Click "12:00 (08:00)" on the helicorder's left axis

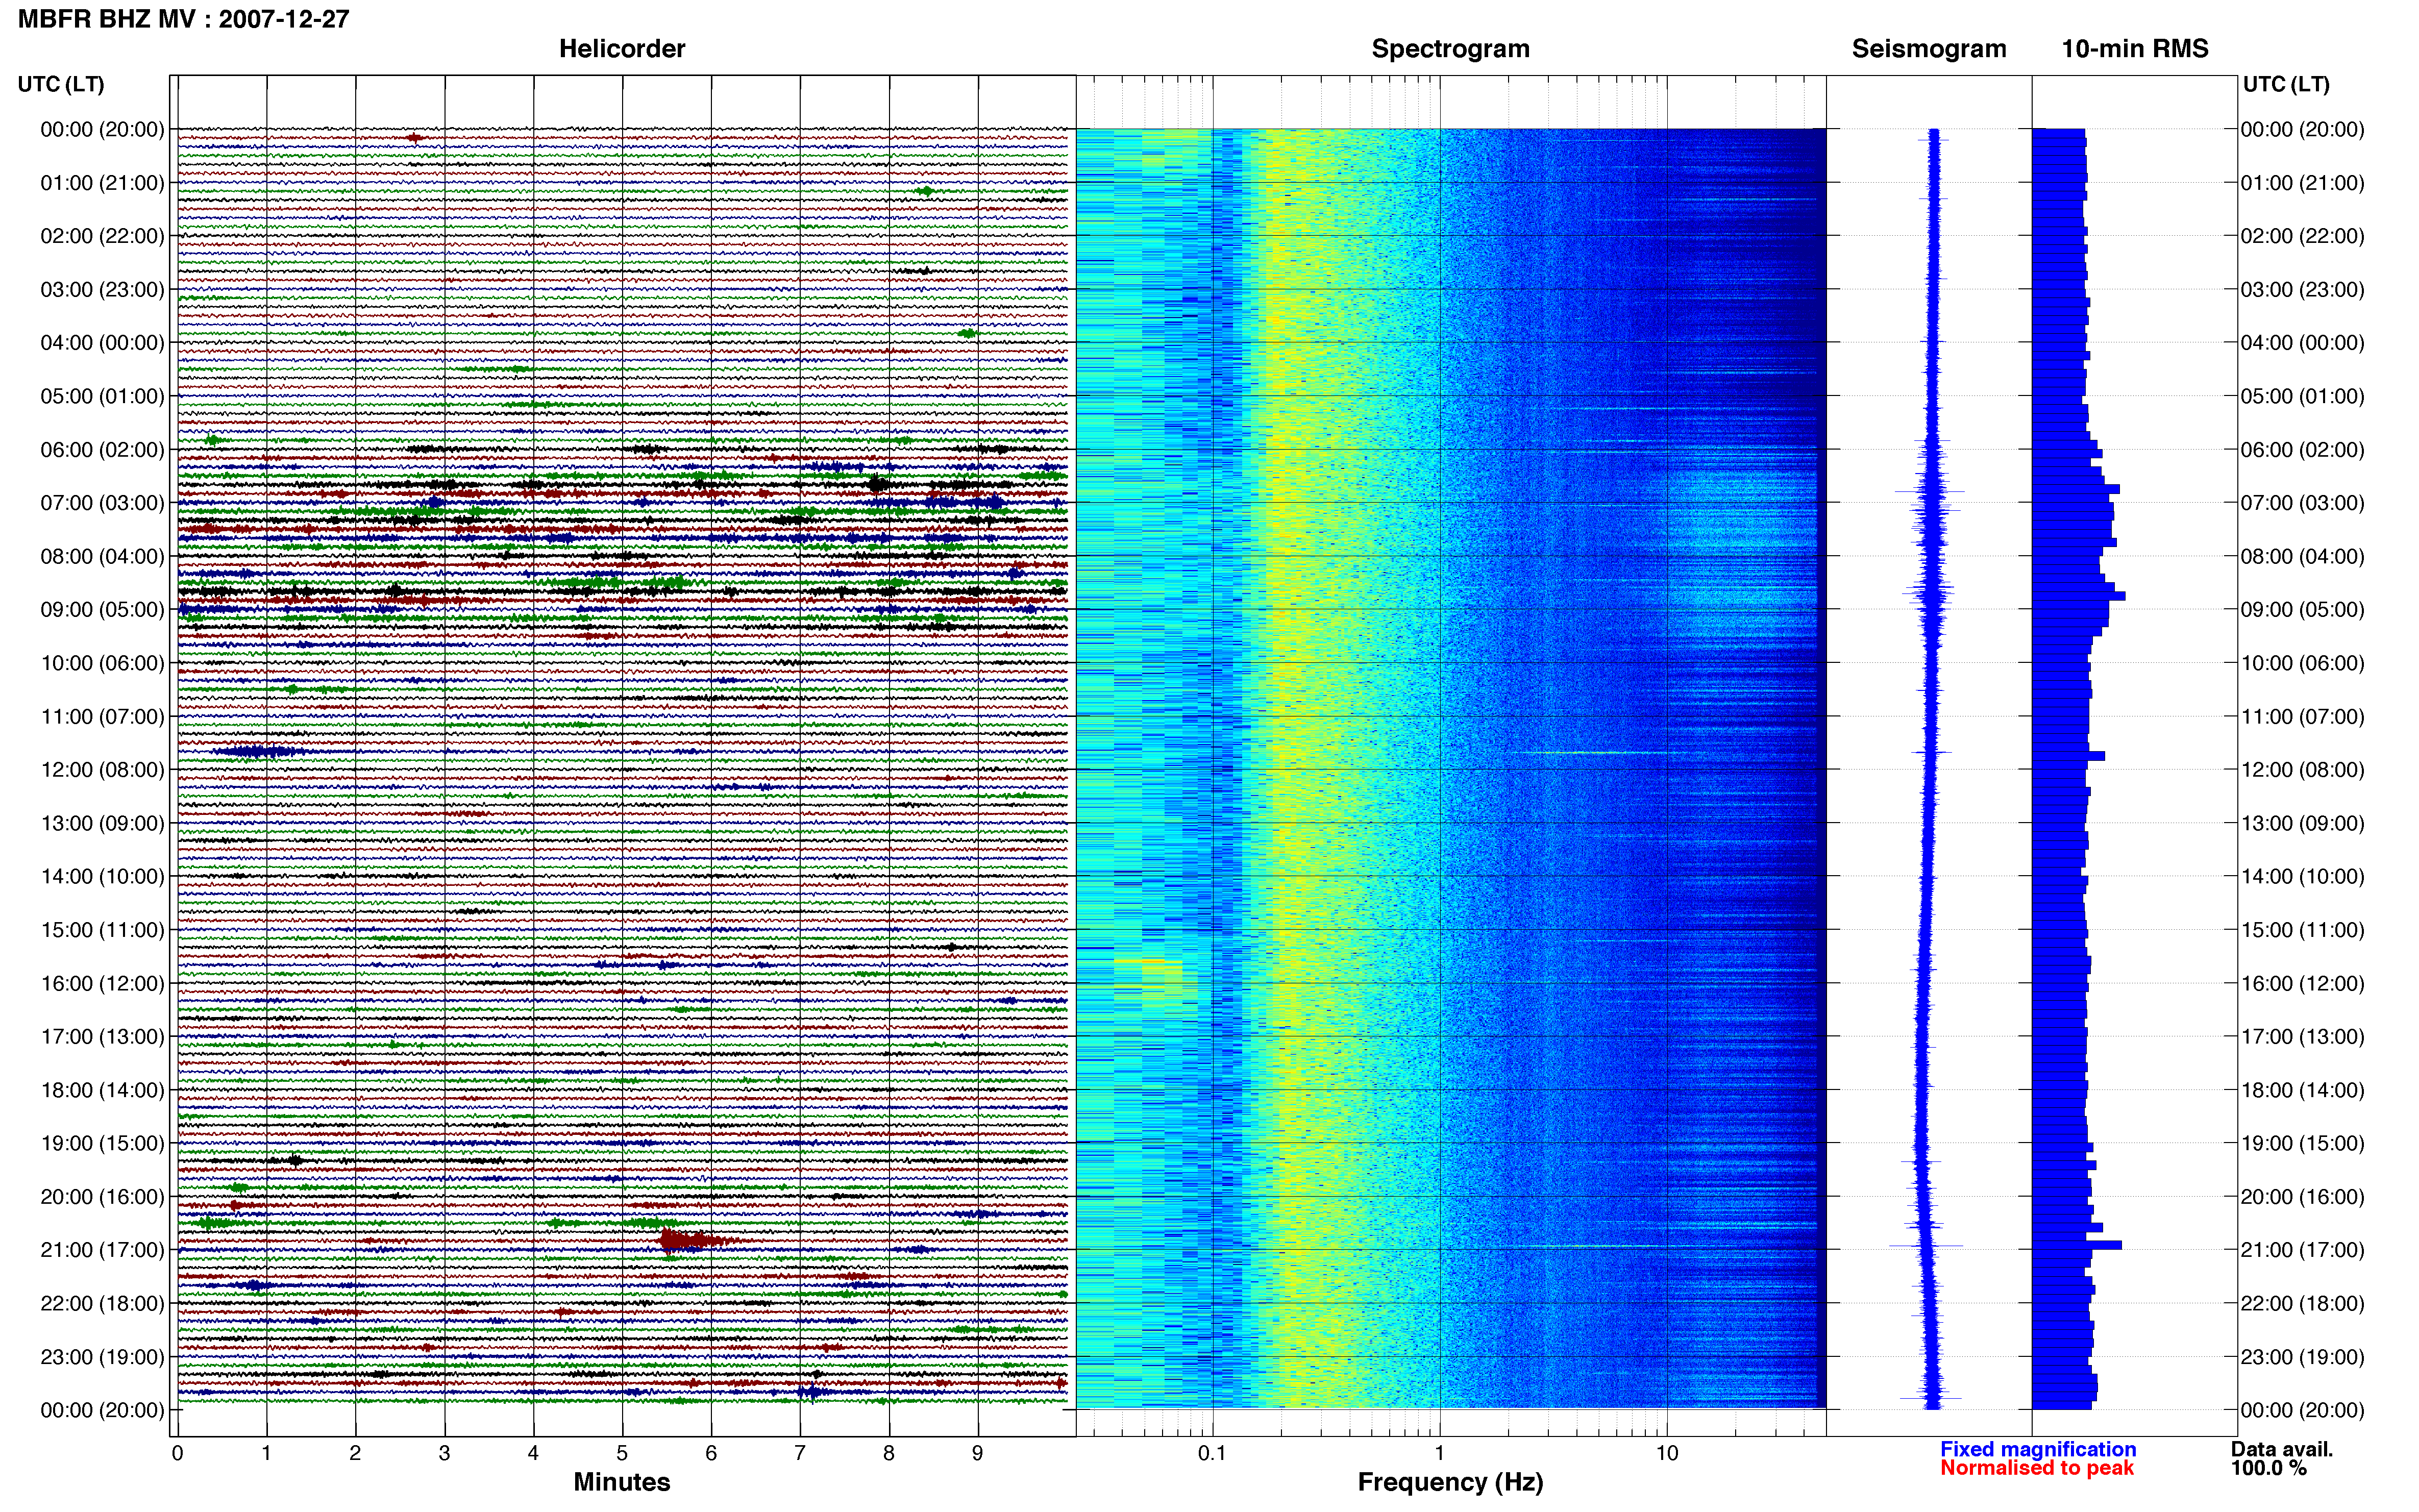pos(102,770)
